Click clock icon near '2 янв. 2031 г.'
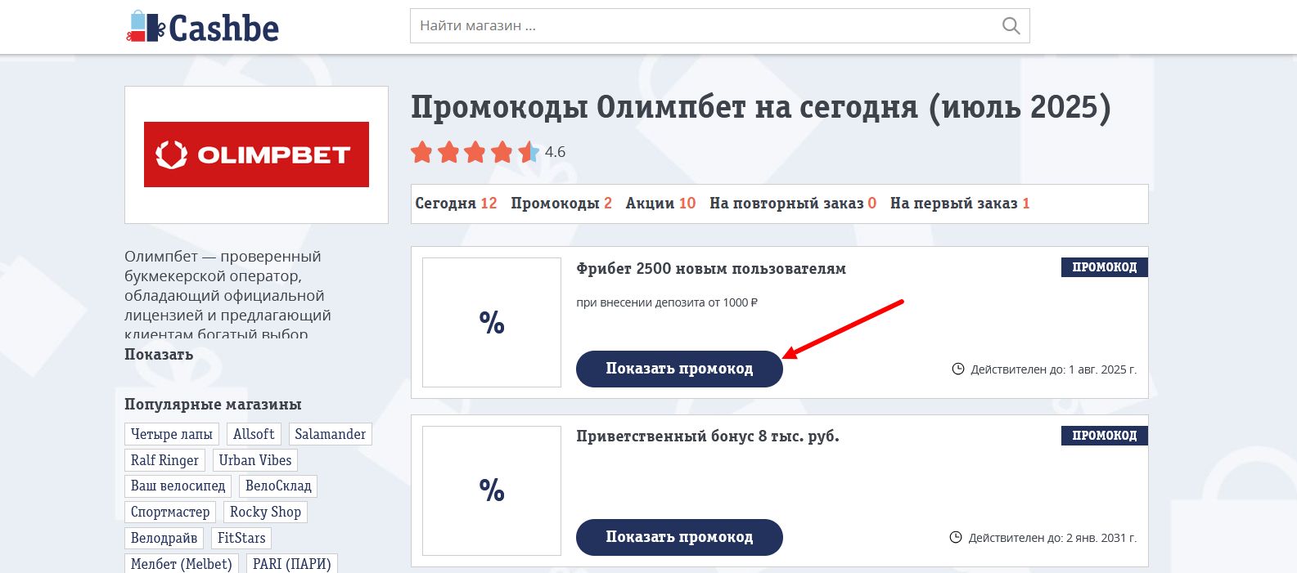Image resolution: width=1297 pixels, height=573 pixels. pyautogui.click(x=956, y=538)
